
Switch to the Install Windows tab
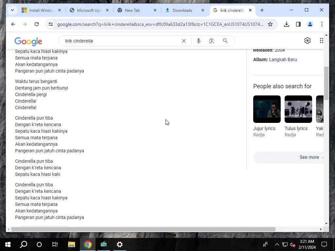point(42,10)
